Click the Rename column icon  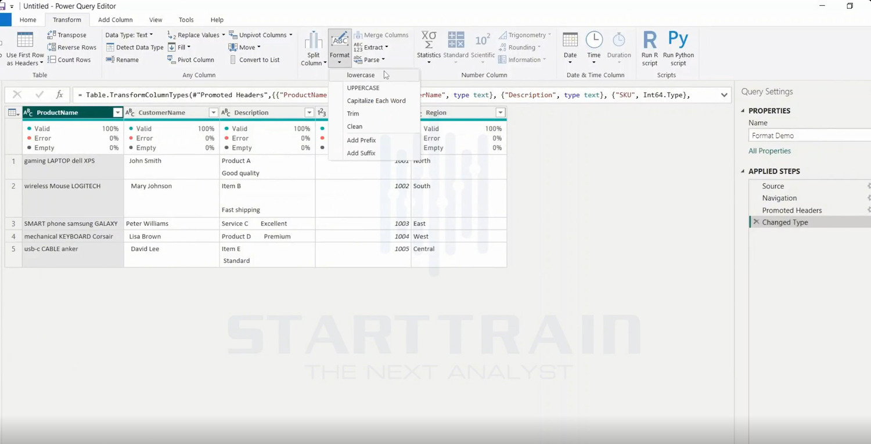click(x=110, y=59)
